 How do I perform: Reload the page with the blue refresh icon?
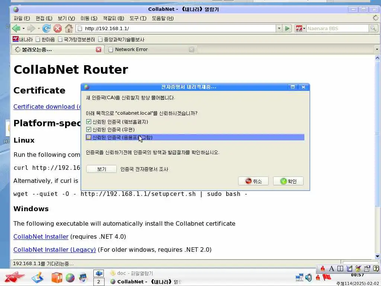tap(47, 28)
